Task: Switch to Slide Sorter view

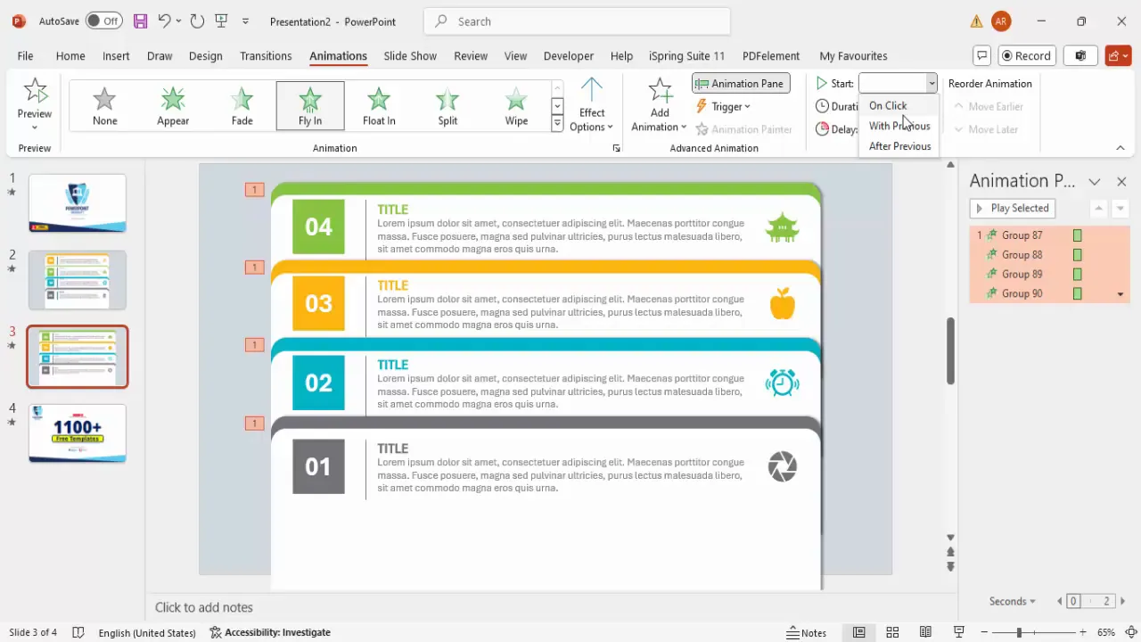Action: pyautogui.click(x=892, y=632)
